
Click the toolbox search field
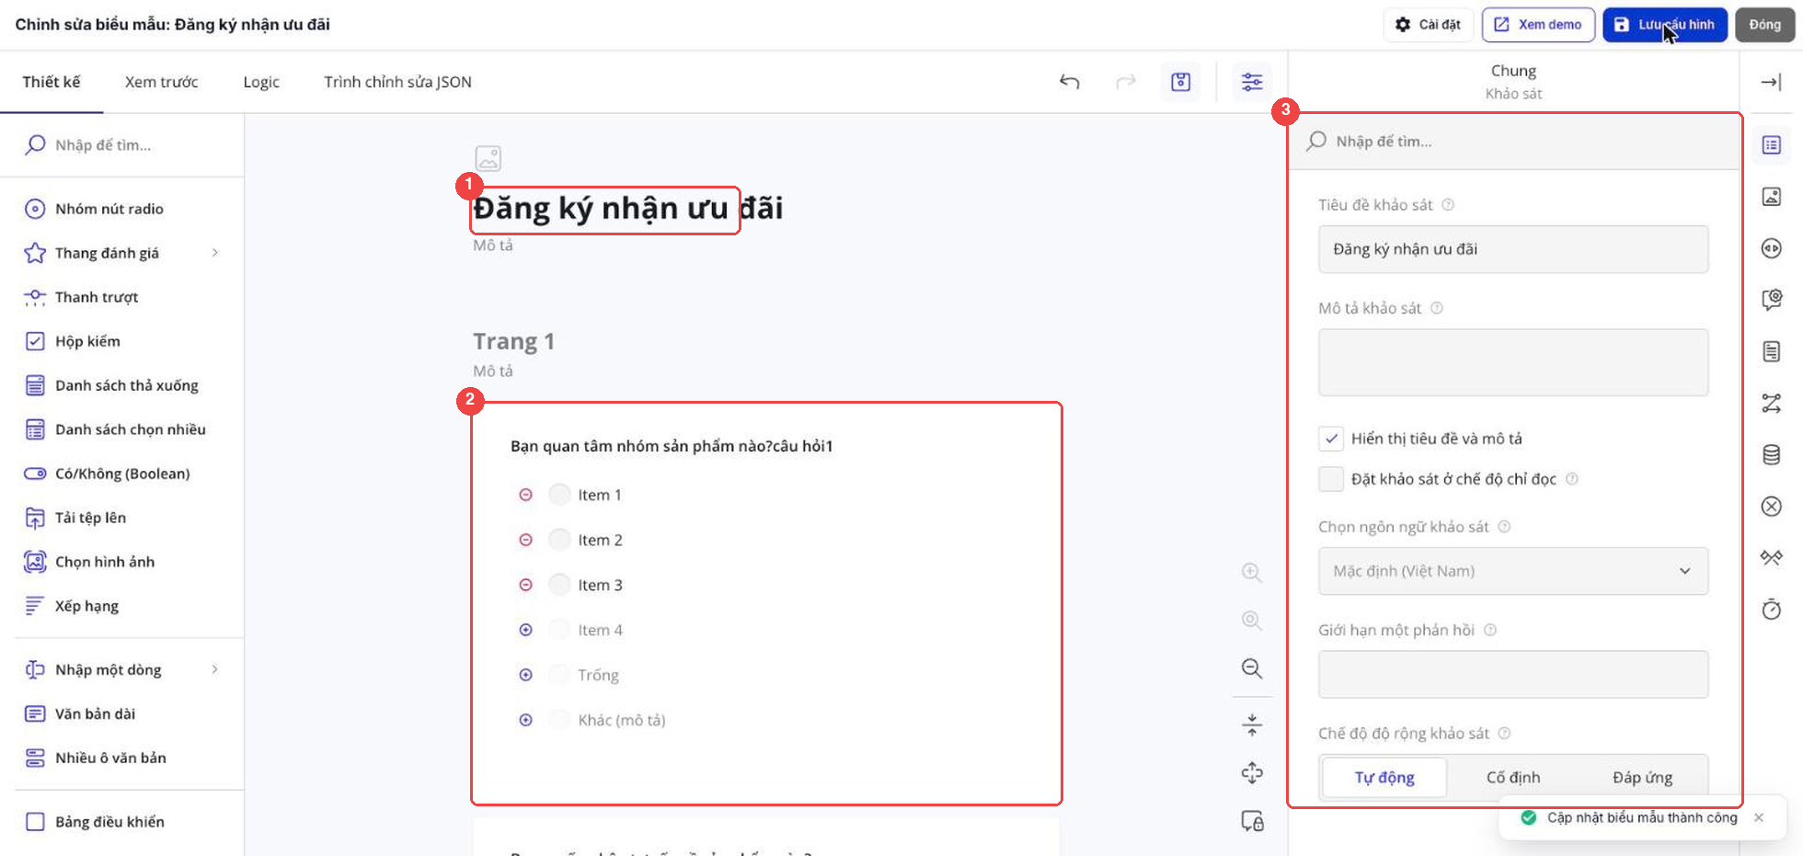pyautogui.click(x=122, y=145)
